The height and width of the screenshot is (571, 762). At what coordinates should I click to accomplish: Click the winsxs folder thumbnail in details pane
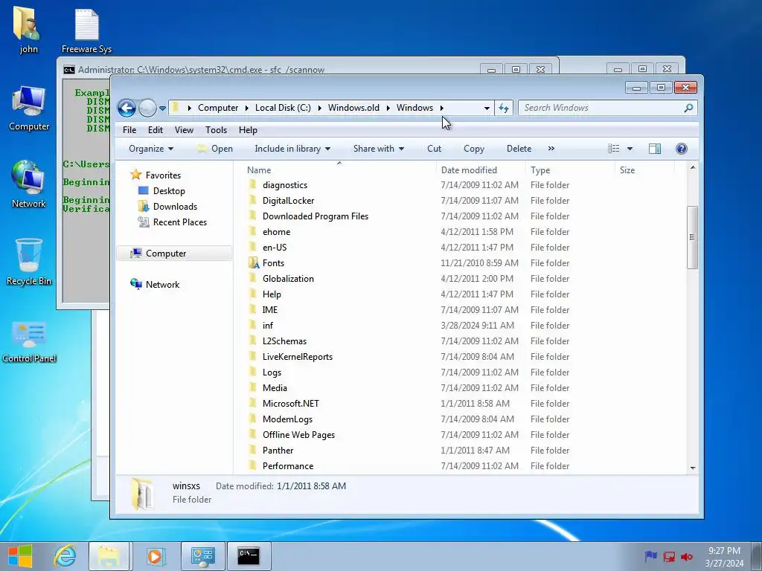pyautogui.click(x=142, y=494)
